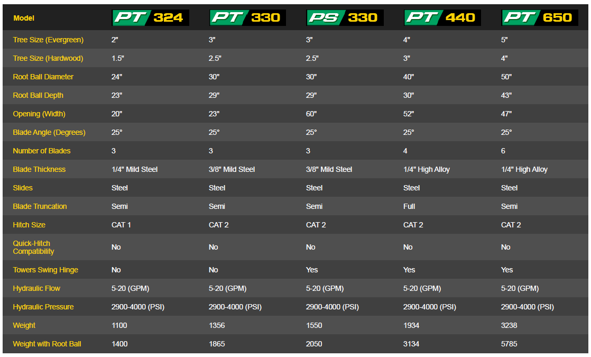This screenshot has height=357, width=591.
Task: Click PT 440 weight with root ball 3134
Action: pyautogui.click(x=411, y=344)
